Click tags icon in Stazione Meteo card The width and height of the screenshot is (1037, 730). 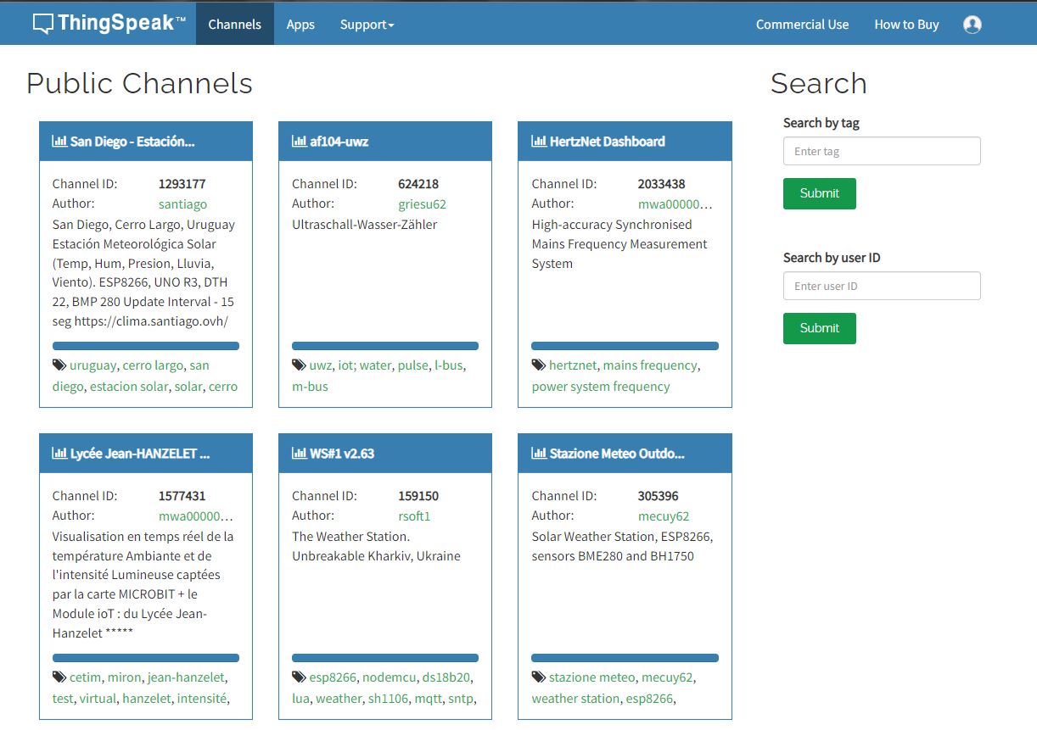point(539,677)
